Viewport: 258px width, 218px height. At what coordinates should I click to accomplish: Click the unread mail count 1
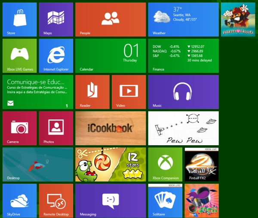(x=67, y=106)
